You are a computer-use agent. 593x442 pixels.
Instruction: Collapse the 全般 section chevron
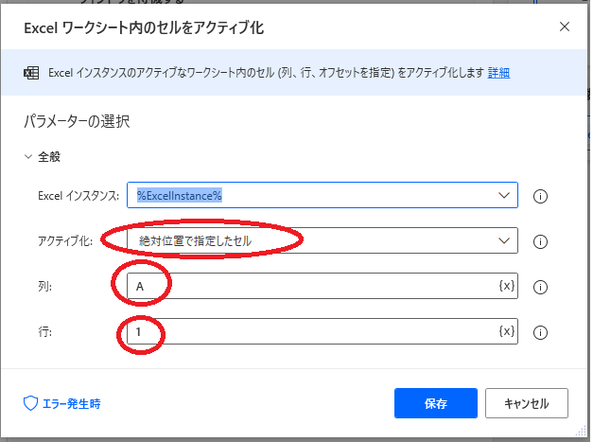(28, 157)
